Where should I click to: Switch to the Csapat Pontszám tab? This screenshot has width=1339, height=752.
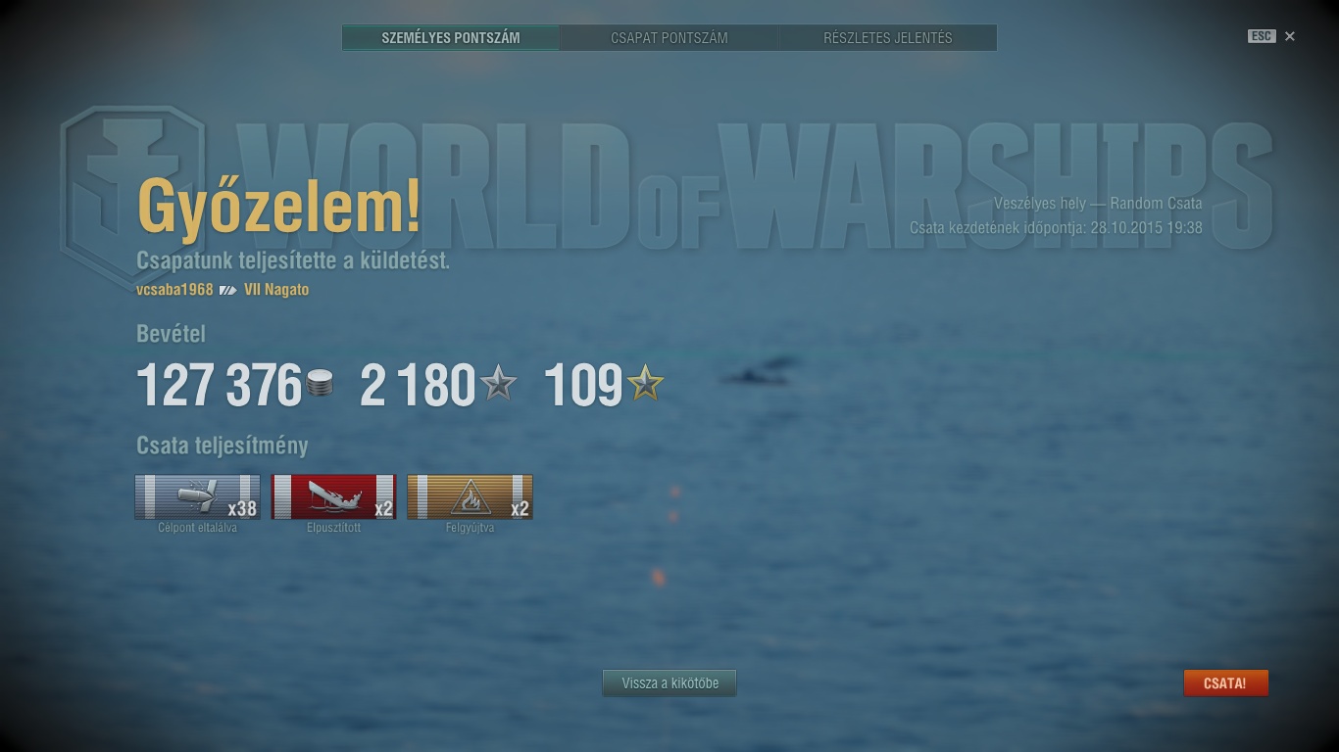pos(669,38)
